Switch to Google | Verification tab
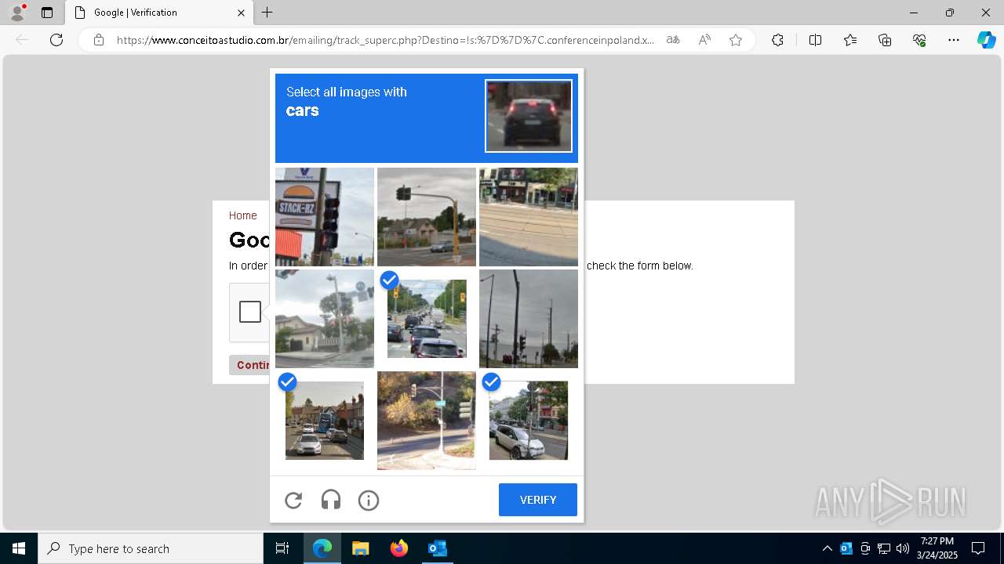Viewport: 1004px width, 564px height. 159,13
